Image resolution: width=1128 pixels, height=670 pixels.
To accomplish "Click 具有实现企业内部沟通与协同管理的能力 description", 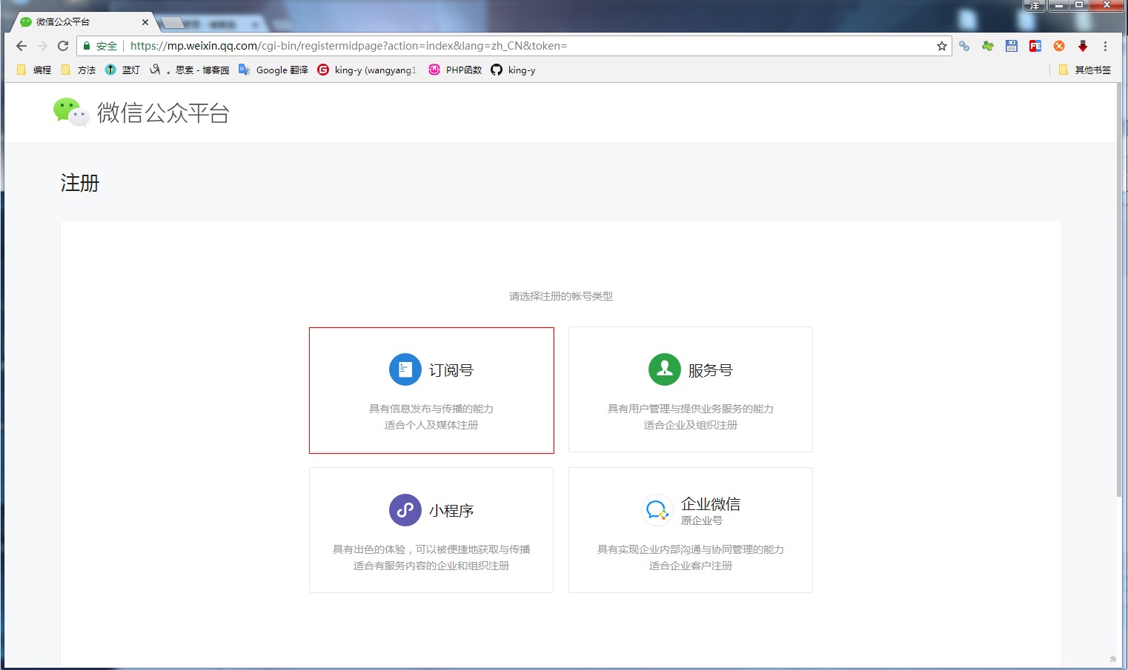I will (x=691, y=549).
